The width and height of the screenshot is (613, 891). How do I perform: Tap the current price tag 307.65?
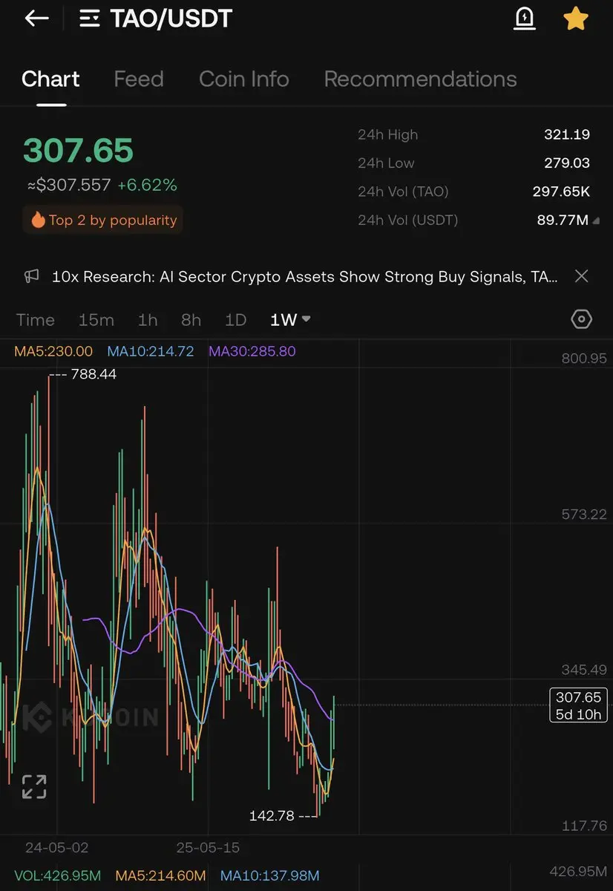point(578,706)
